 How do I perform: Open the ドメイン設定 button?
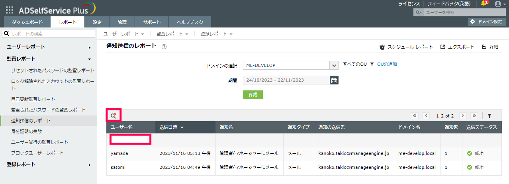point(487,22)
